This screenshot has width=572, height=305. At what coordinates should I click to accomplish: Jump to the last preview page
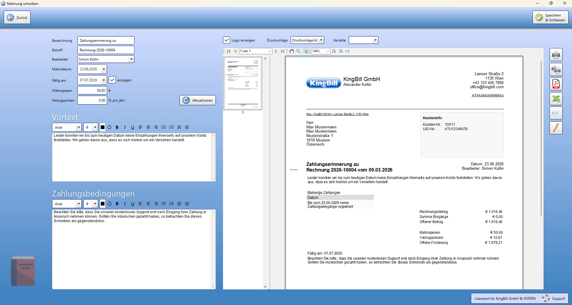pyautogui.click(x=283, y=51)
